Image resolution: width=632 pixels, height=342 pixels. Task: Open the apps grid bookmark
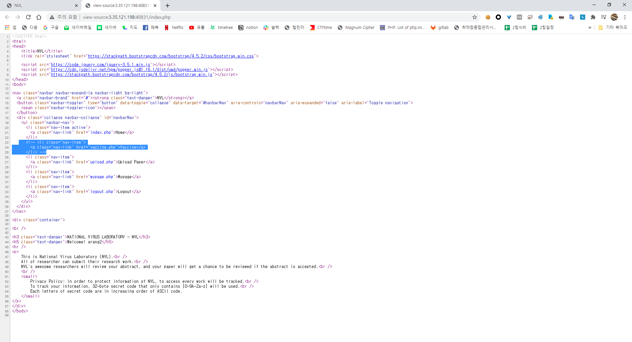pos(10,28)
